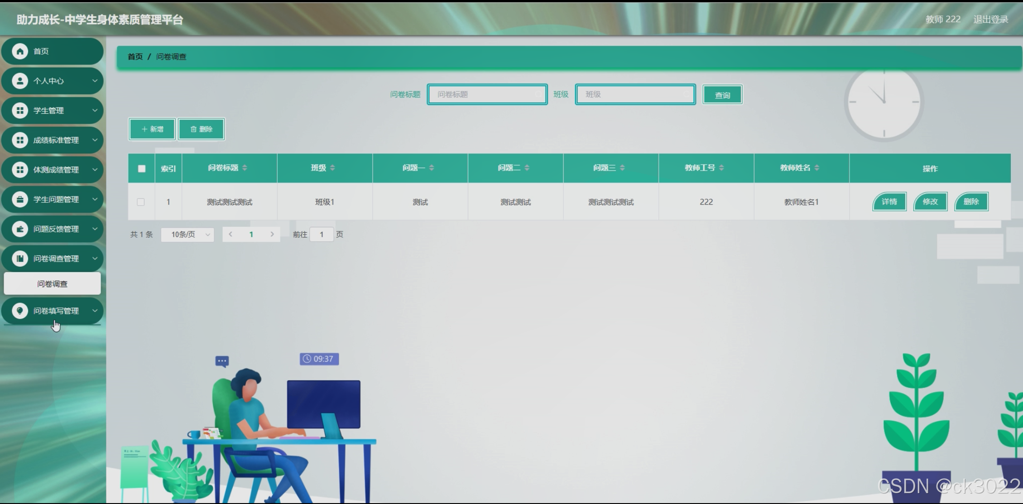The width and height of the screenshot is (1023, 504).
Task: Open the 10条/页 page size dropdown
Action: (188, 235)
